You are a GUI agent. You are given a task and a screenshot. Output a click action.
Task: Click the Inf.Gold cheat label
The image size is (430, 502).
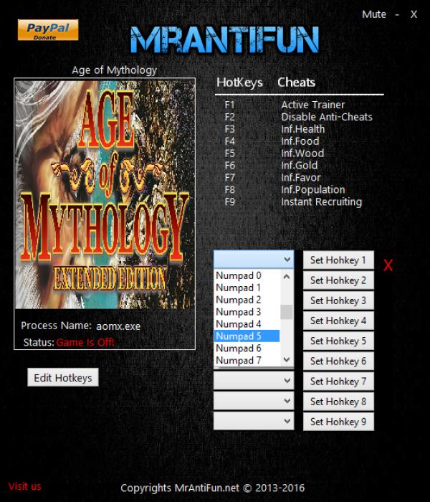point(299,166)
